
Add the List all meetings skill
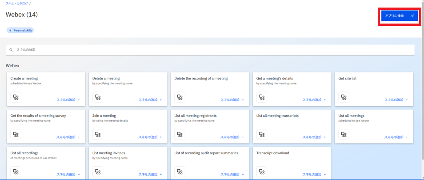click(396, 137)
